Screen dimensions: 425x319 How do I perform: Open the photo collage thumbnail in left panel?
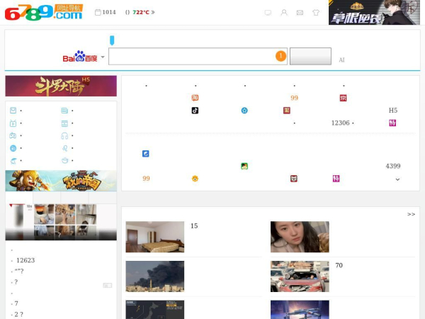tap(61, 222)
